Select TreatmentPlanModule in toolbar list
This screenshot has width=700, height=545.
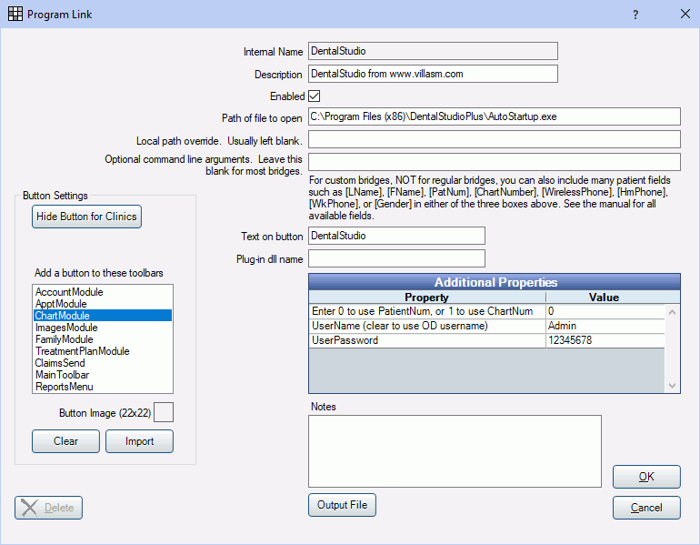(103, 351)
